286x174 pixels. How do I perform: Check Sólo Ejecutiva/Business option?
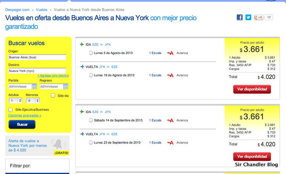(10, 110)
